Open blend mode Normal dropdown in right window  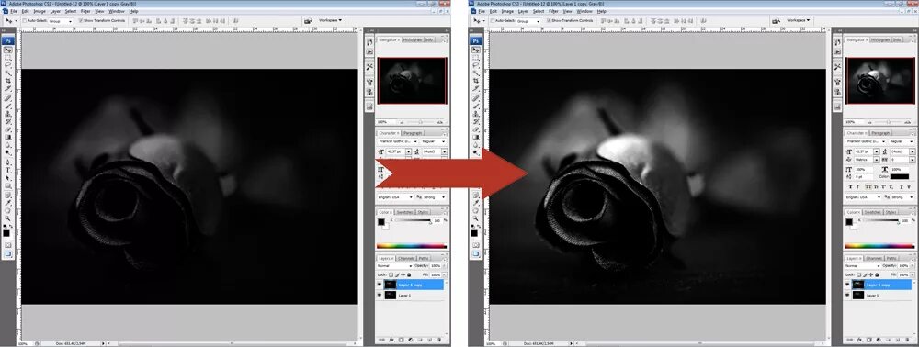[863, 266]
